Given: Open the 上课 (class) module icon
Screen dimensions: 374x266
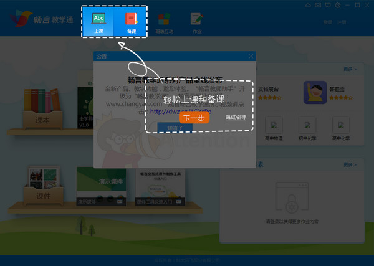Looking at the screenshot, I should [98, 22].
